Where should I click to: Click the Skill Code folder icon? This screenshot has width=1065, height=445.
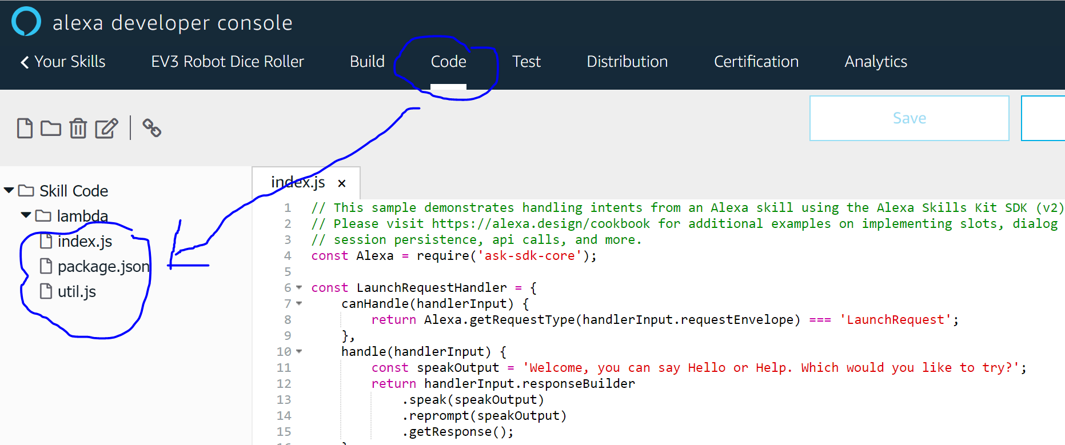(26, 190)
